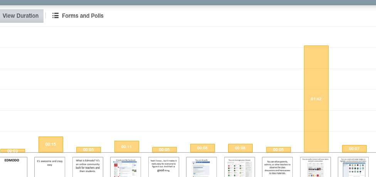Click the 'You can manage your classes' slide
Viewport: 376px width, 177px height.
(x=240, y=167)
